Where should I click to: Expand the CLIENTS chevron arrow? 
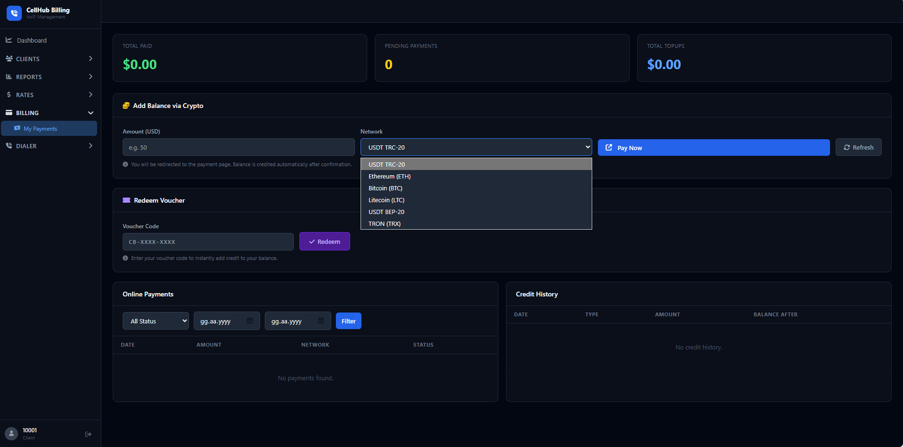[x=90, y=59]
